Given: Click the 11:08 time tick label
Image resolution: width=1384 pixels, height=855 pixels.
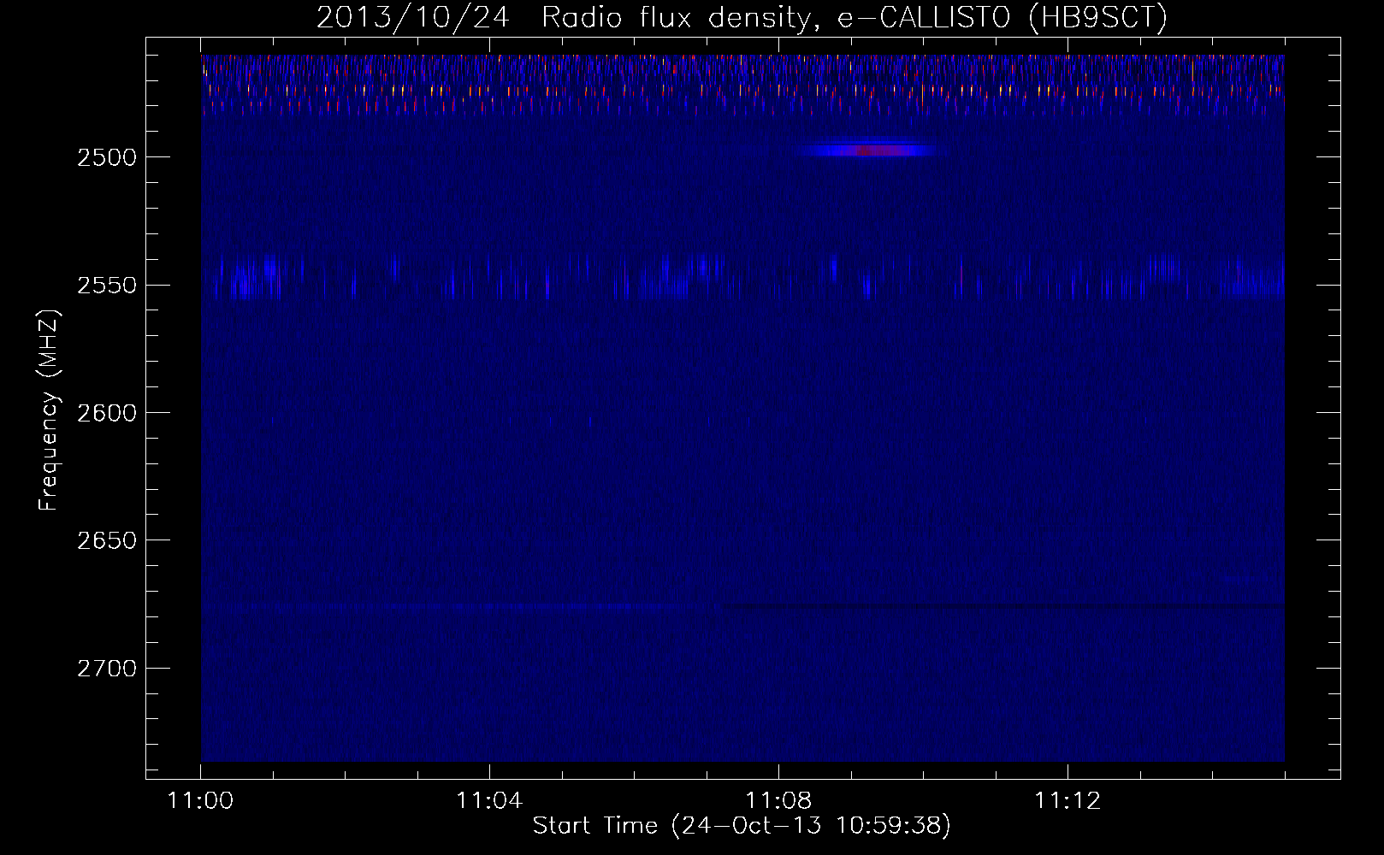Looking at the screenshot, I should coord(778,801).
